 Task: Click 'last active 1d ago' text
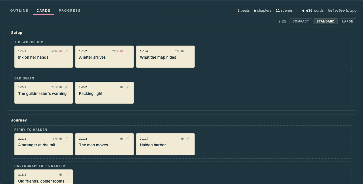point(342,11)
